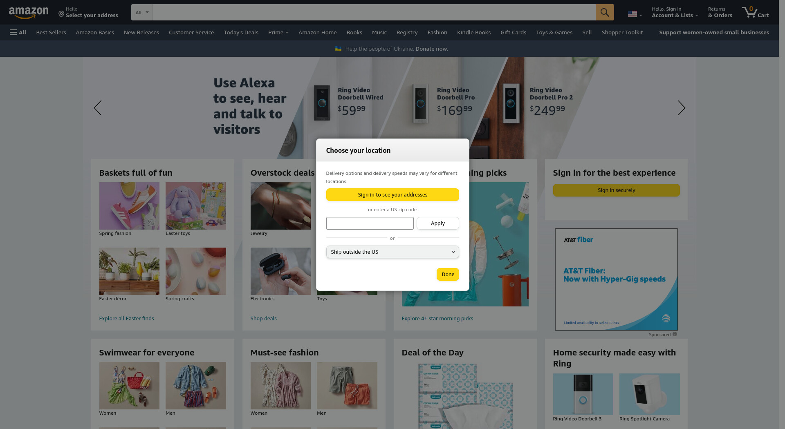Open Shopper Toolkit nav item

pyautogui.click(x=622, y=32)
